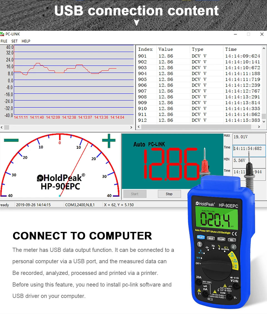The image size is (267, 314).
Task: Click the PC-LINK app icon in title bar
Action: click(2, 34)
